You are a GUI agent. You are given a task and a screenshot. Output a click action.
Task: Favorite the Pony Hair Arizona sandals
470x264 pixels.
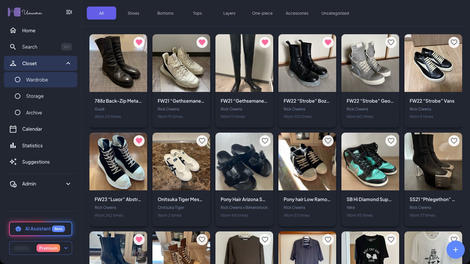(x=265, y=141)
